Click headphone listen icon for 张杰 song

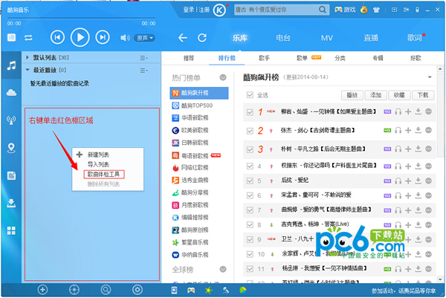click(x=398, y=131)
